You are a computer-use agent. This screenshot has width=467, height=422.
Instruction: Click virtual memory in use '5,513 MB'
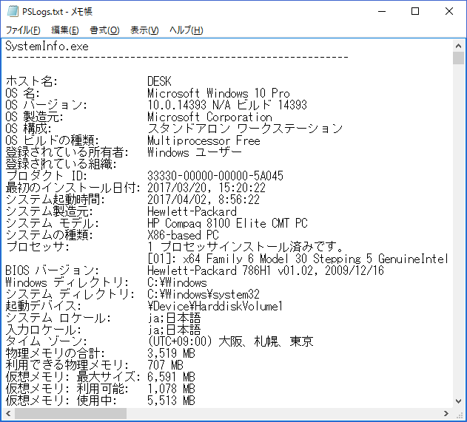tap(171, 401)
